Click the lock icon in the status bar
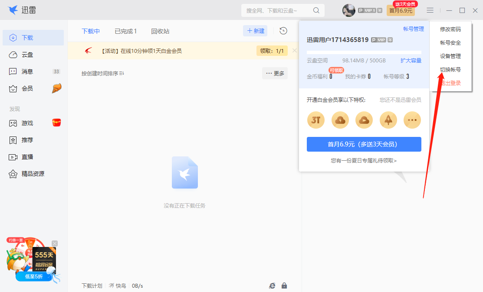 tap(285, 286)
